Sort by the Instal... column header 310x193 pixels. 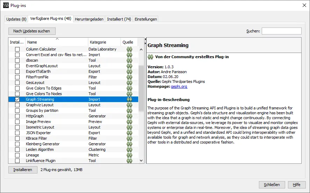click(x=17, y=42)
